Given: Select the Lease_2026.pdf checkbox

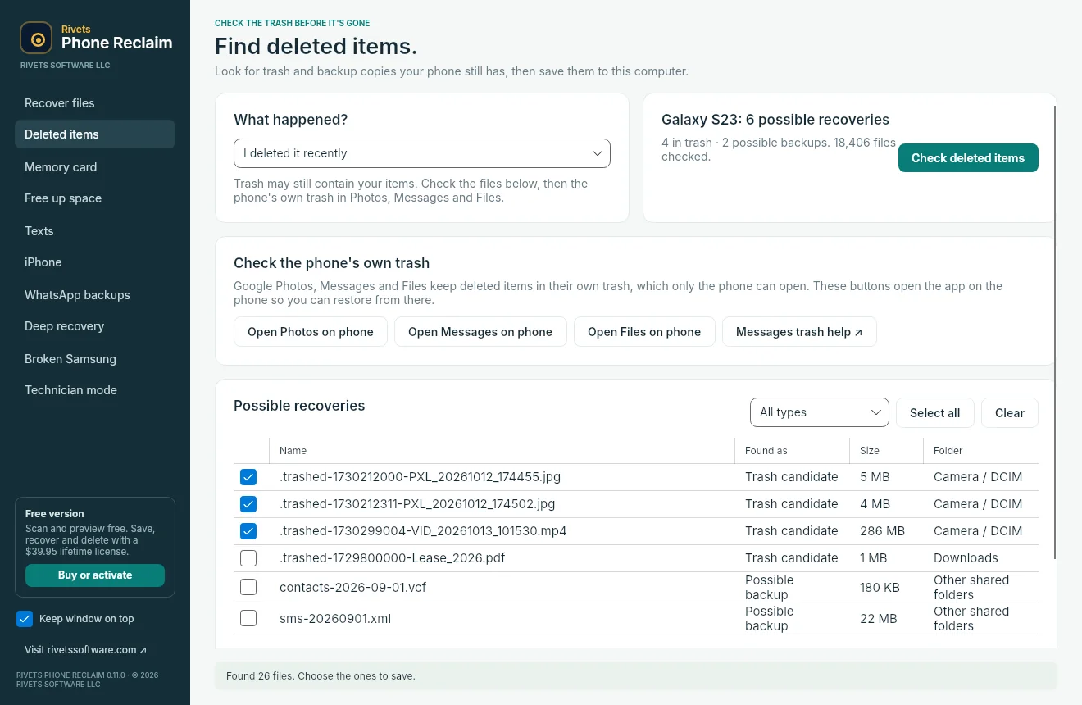Looking at the screenshot, I should (x=248, y=558).
